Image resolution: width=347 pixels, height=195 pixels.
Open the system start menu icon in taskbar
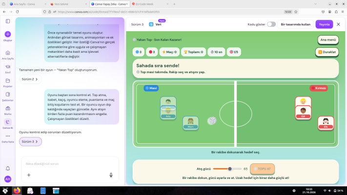5,191
